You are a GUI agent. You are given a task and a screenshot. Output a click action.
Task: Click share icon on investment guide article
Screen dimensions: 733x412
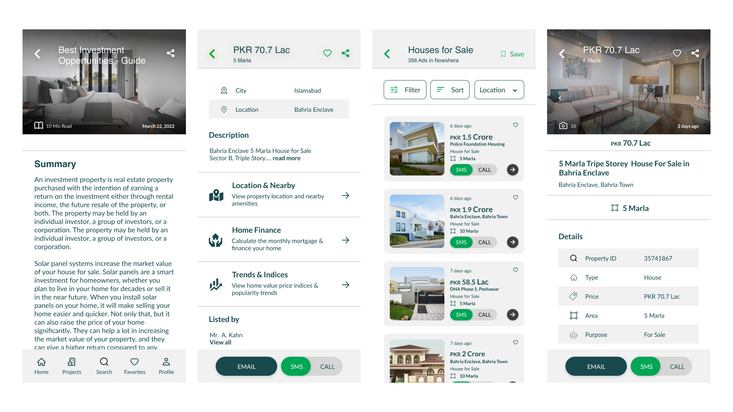click(x=171, y=53)
